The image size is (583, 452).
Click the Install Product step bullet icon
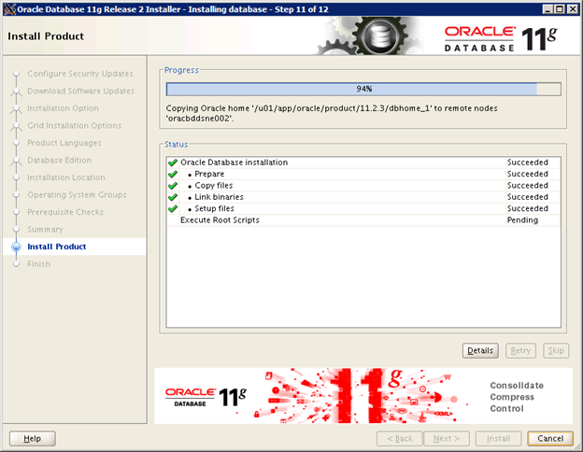tap(16, 247)
